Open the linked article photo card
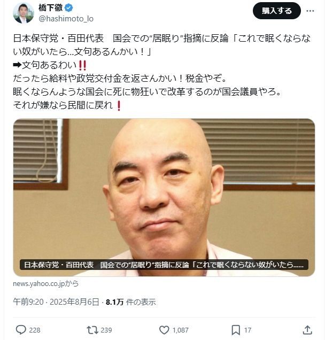The height and width of the screenshot is (340, 325). click(x=164, y=197)
